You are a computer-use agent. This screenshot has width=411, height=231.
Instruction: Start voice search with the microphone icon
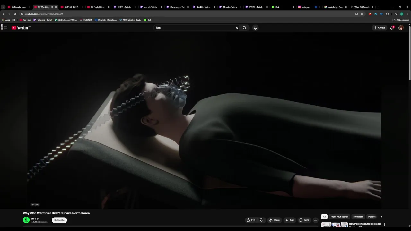pos(255,28)
